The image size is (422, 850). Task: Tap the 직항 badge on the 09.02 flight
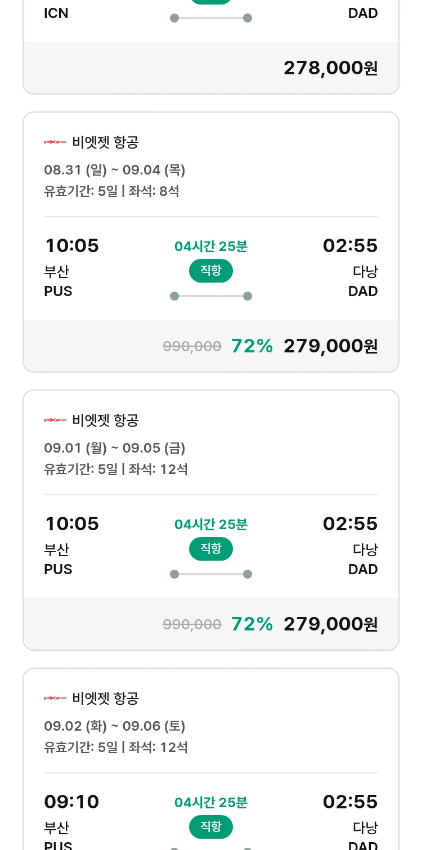coord(211,827)
